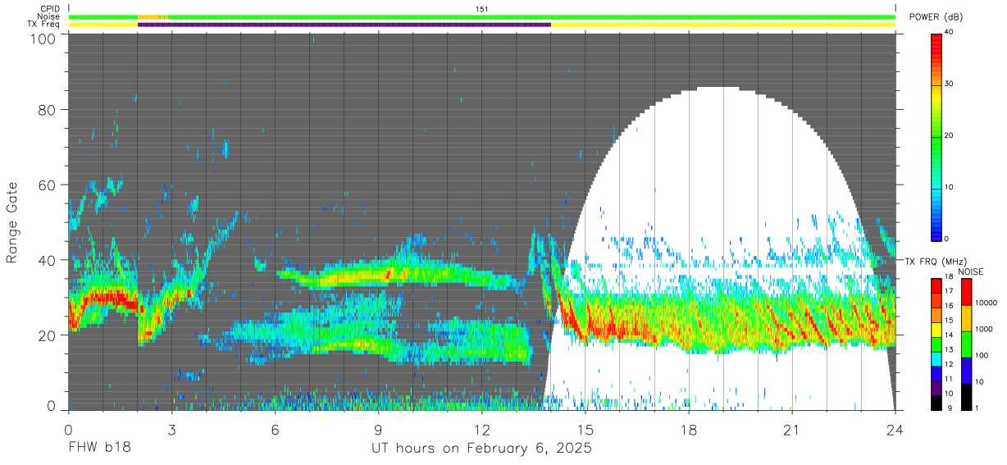1007x465 pixels.
Task: Click the 40 label on power colorbar
Action: click(950, 32)
